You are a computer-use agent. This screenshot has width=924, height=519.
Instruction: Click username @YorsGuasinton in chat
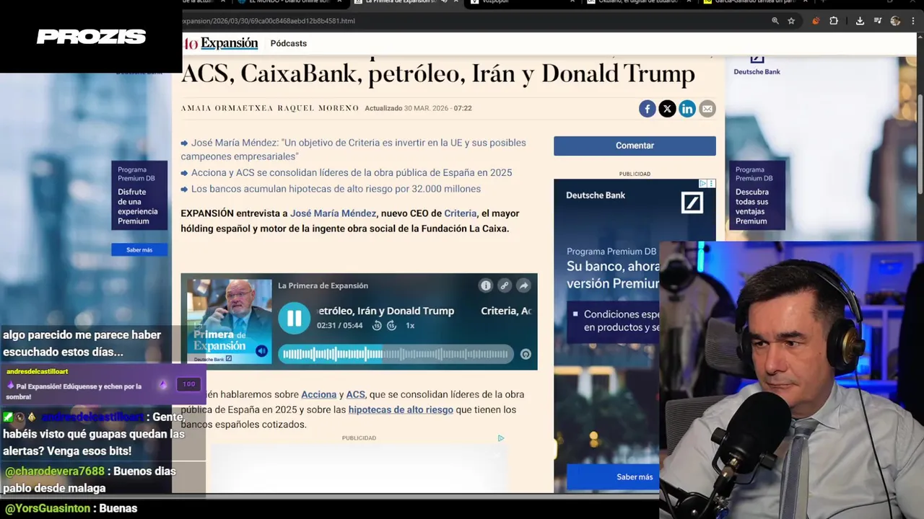(x=48, y=508)
